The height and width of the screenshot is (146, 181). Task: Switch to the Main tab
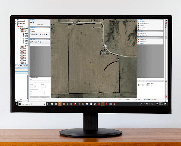point(21,66)
